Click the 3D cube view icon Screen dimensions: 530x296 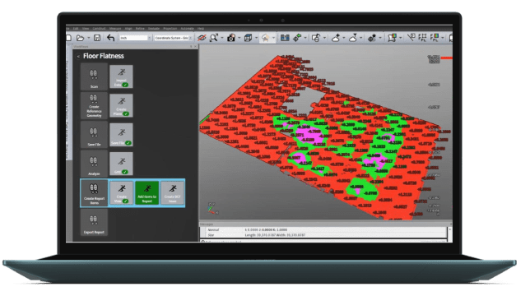(248, 38)
